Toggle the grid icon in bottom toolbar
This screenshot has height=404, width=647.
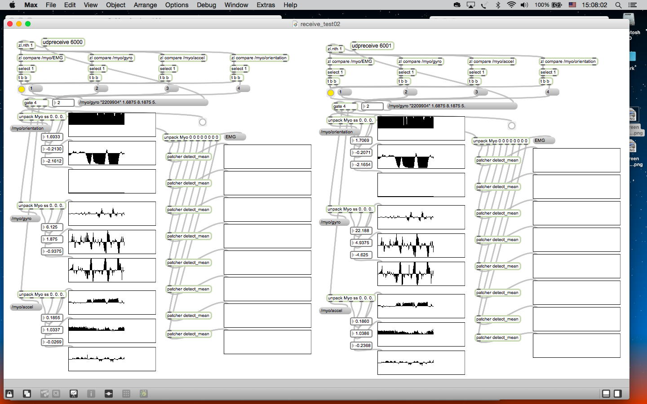tap(126, 394)
